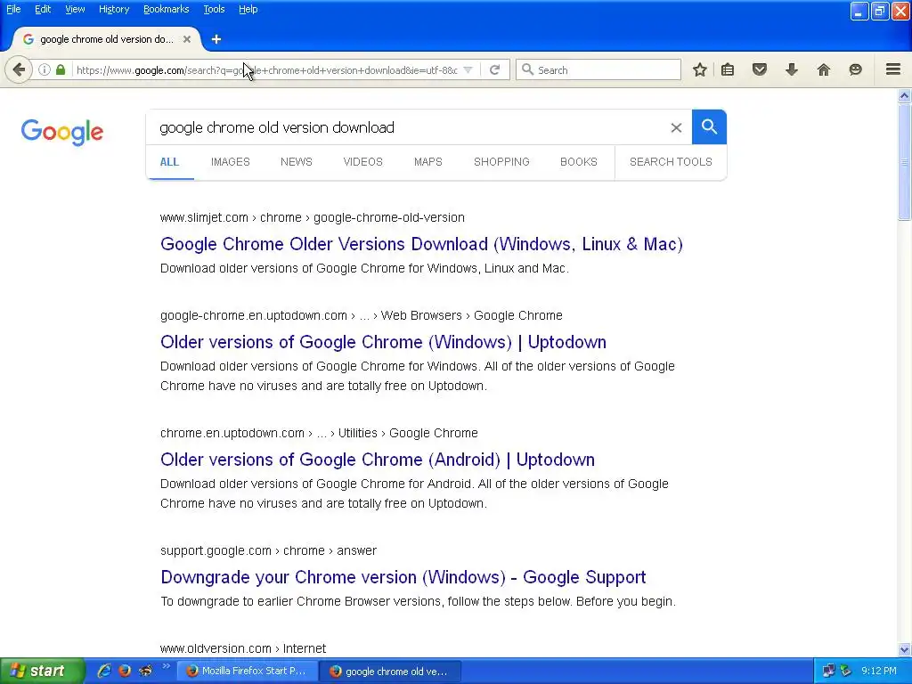Image resolution: width=912 pixels, height=684 pixels.
Task: Open the Firefox hamburger menu
Action: [893, 69]
